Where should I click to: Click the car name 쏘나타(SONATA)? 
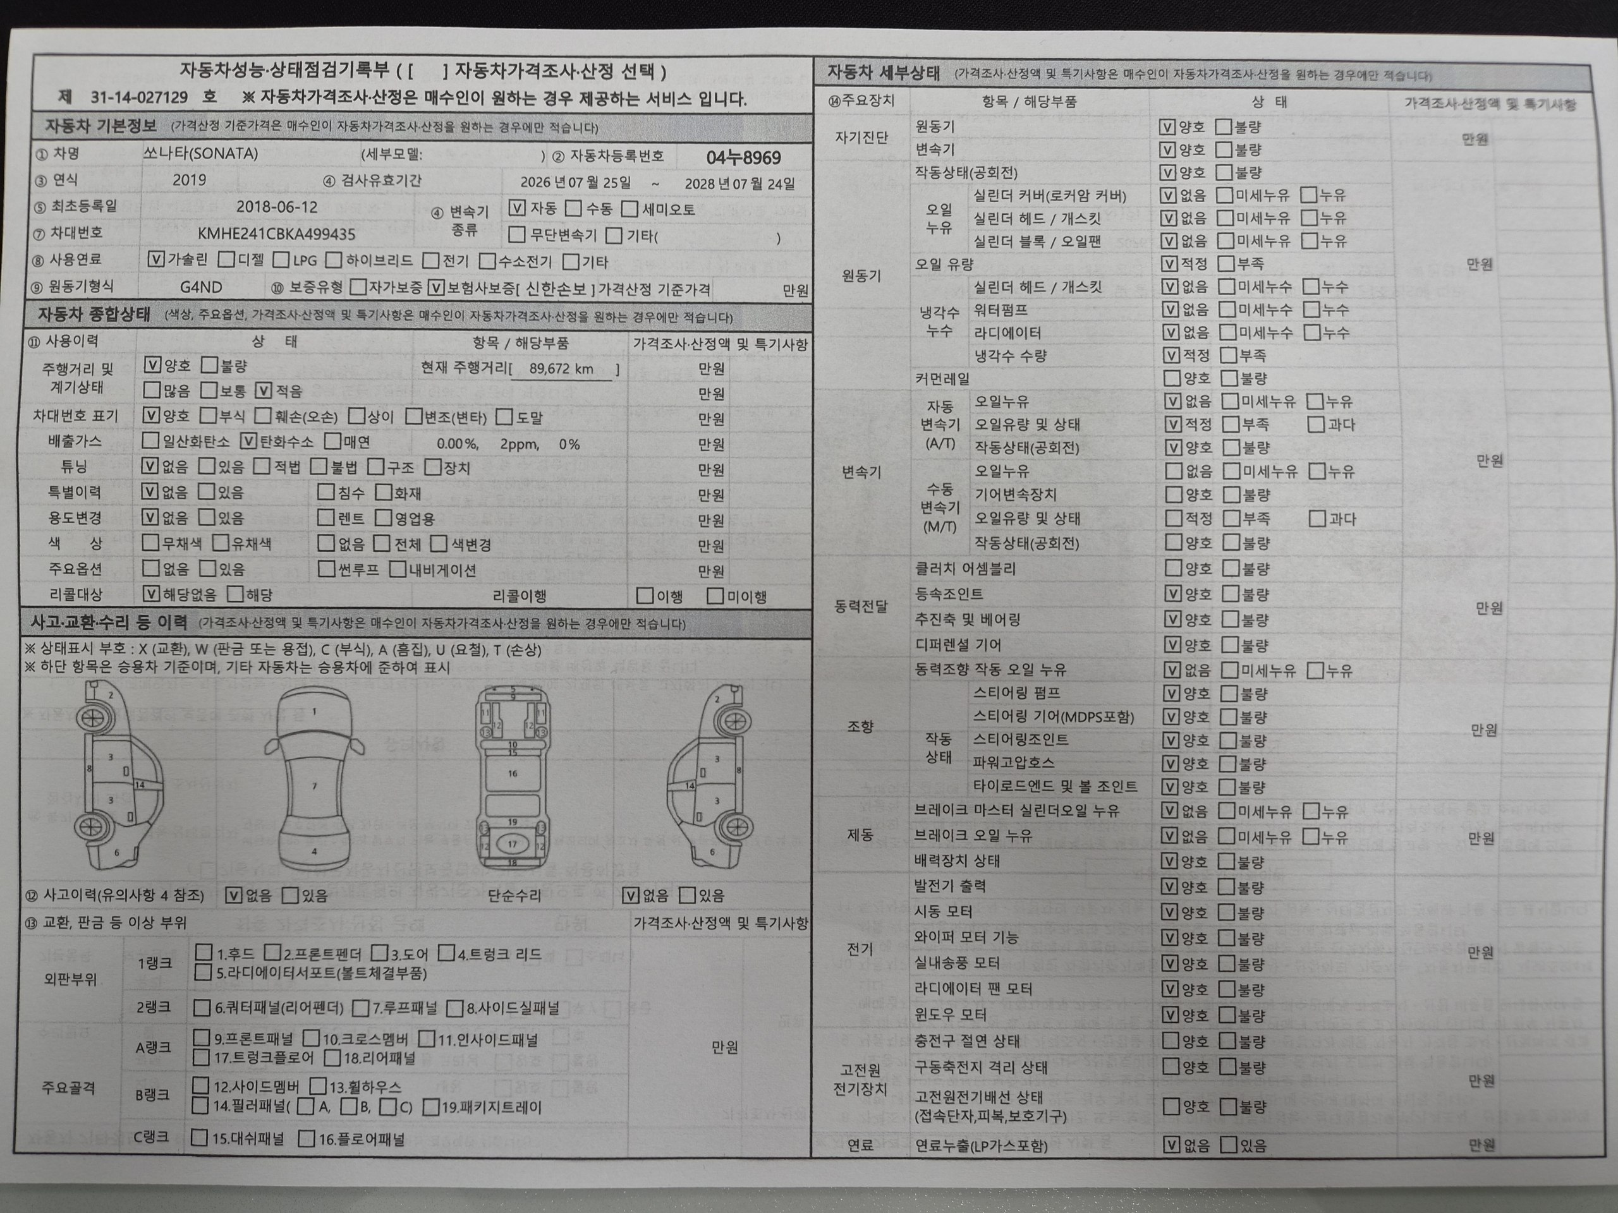click(200, 154)
